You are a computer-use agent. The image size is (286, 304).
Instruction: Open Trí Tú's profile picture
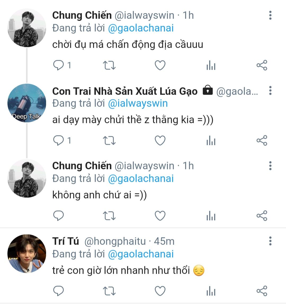(x=26, y=254)
